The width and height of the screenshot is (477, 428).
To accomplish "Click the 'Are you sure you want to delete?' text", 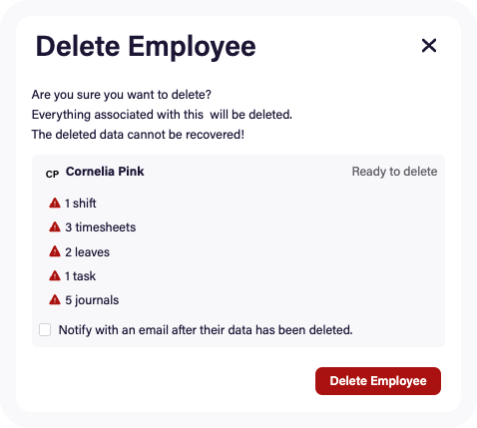I will coord(122,95).
